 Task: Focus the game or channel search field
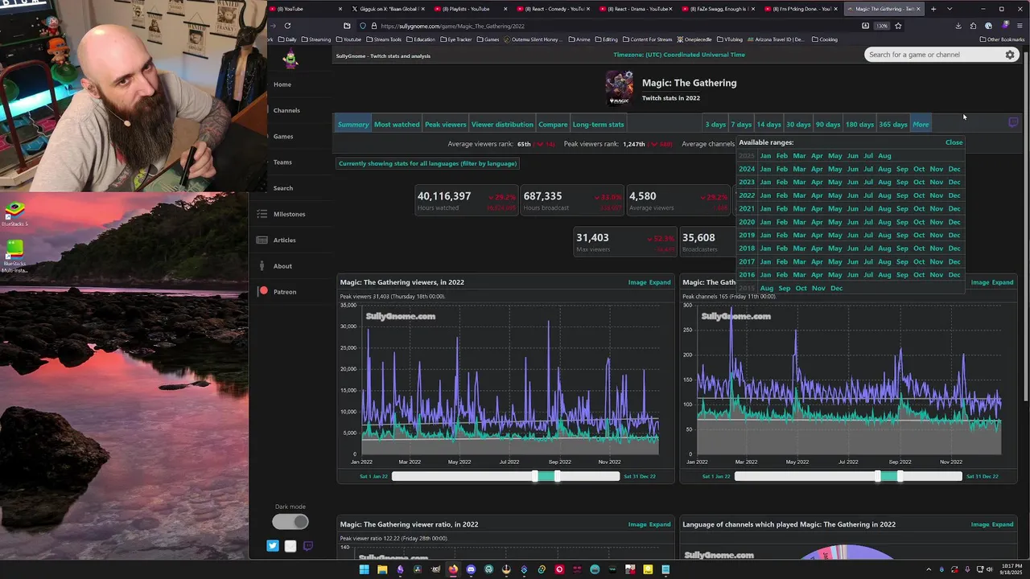click(933, 55)
